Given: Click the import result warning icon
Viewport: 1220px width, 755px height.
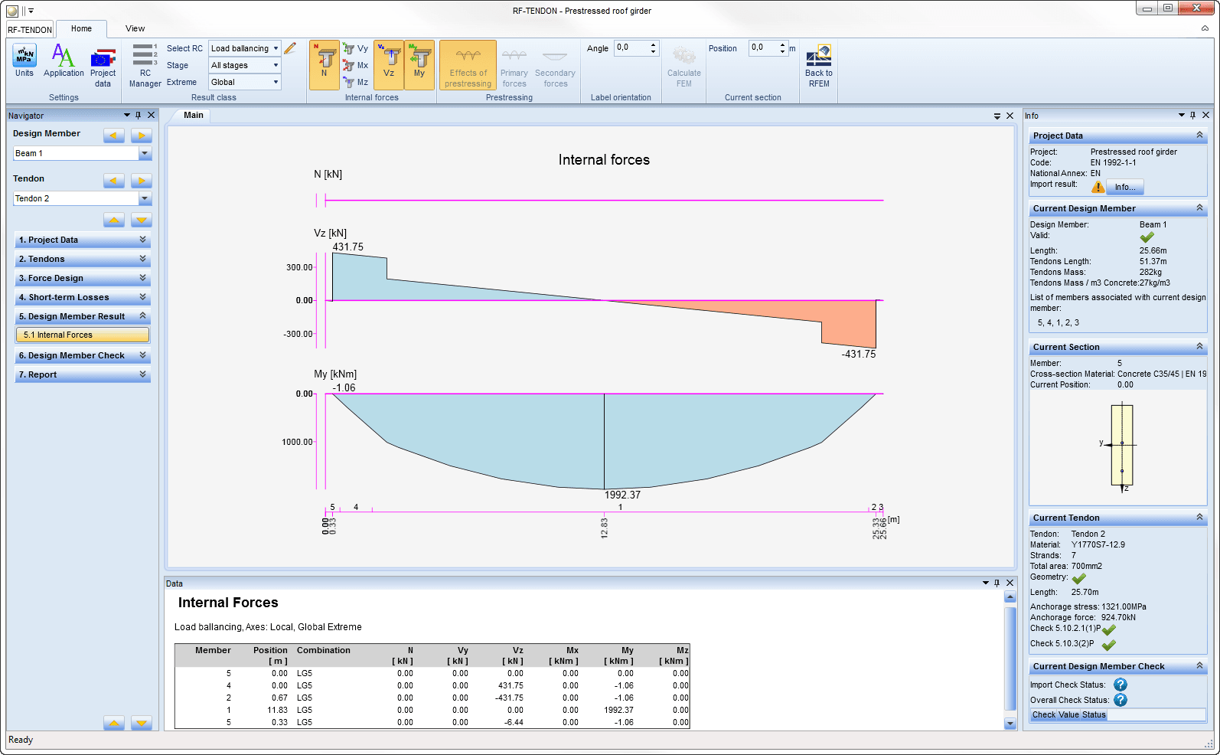Looking at the screenshot, I should (x=1098, y=187).
